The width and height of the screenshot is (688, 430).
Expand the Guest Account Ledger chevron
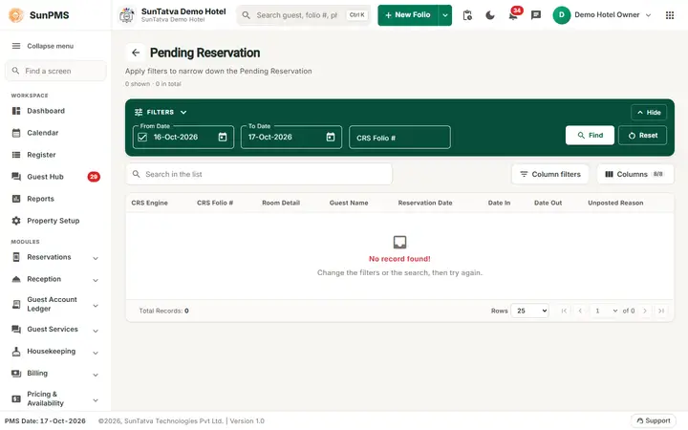(96, 306)
